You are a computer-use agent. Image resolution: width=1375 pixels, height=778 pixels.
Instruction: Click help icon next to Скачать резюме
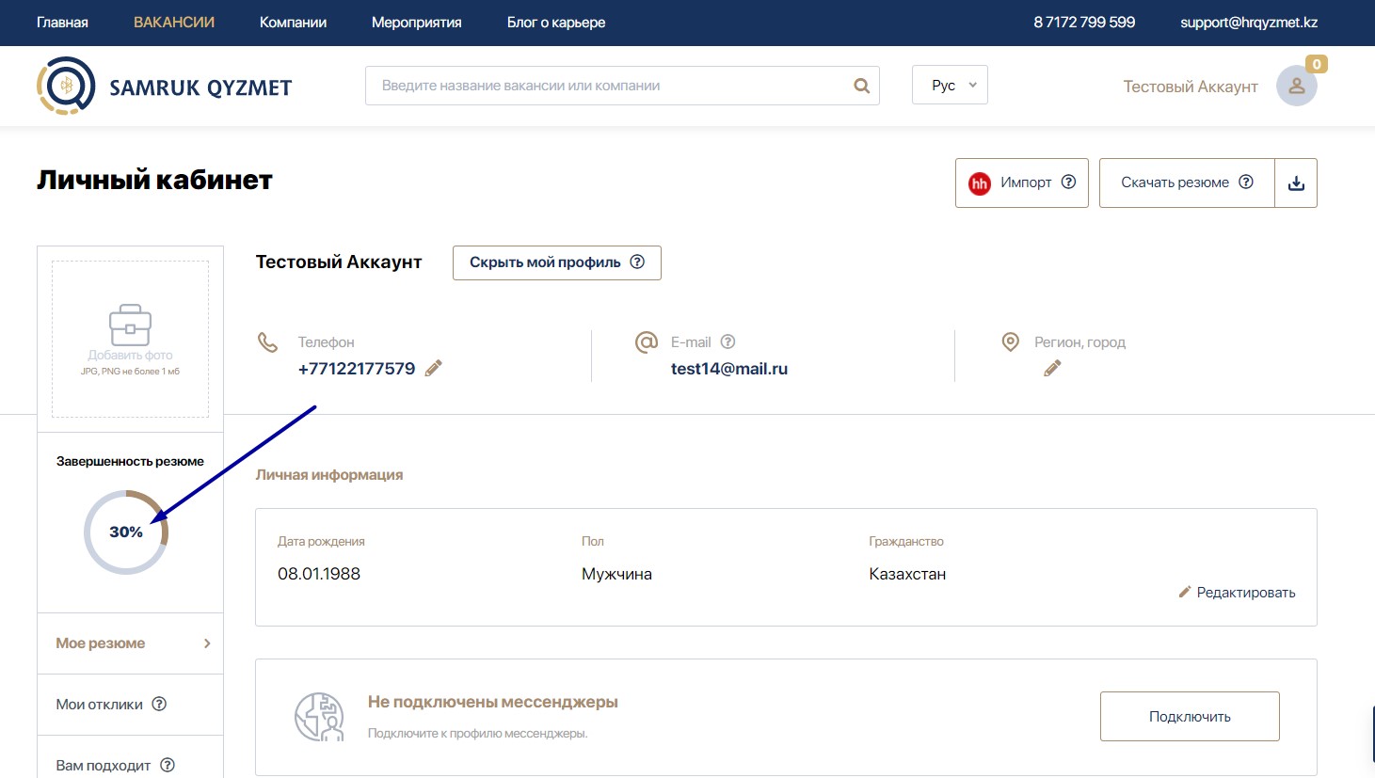click(x=1246, y=183)
